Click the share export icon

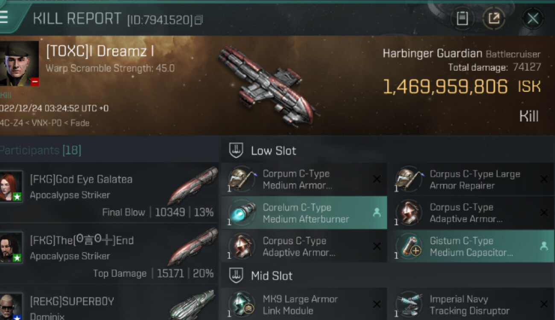[x=494, y=19]
